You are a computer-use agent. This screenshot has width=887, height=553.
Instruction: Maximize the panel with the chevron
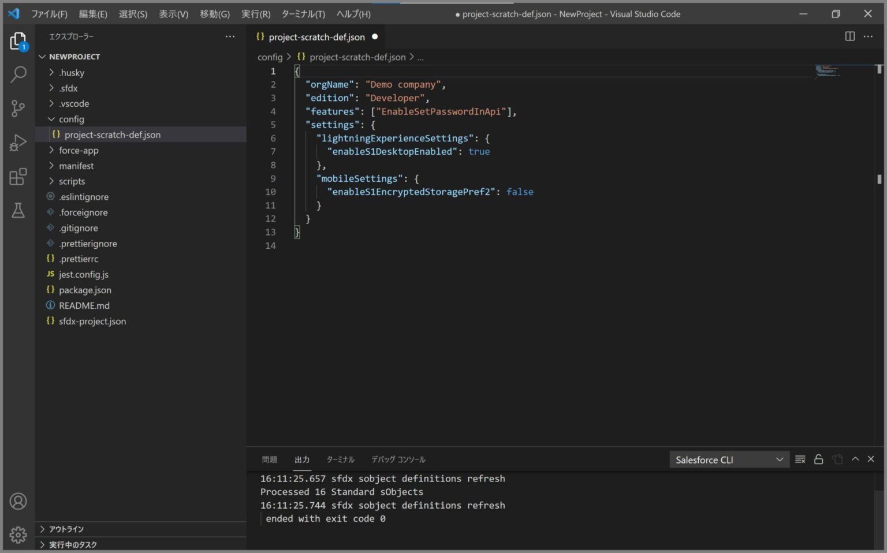(855, 459)
